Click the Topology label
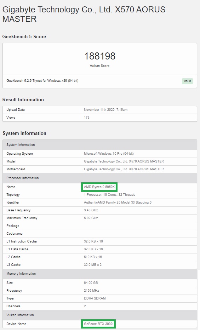200x331 pixels. click(x=13, y=195)
